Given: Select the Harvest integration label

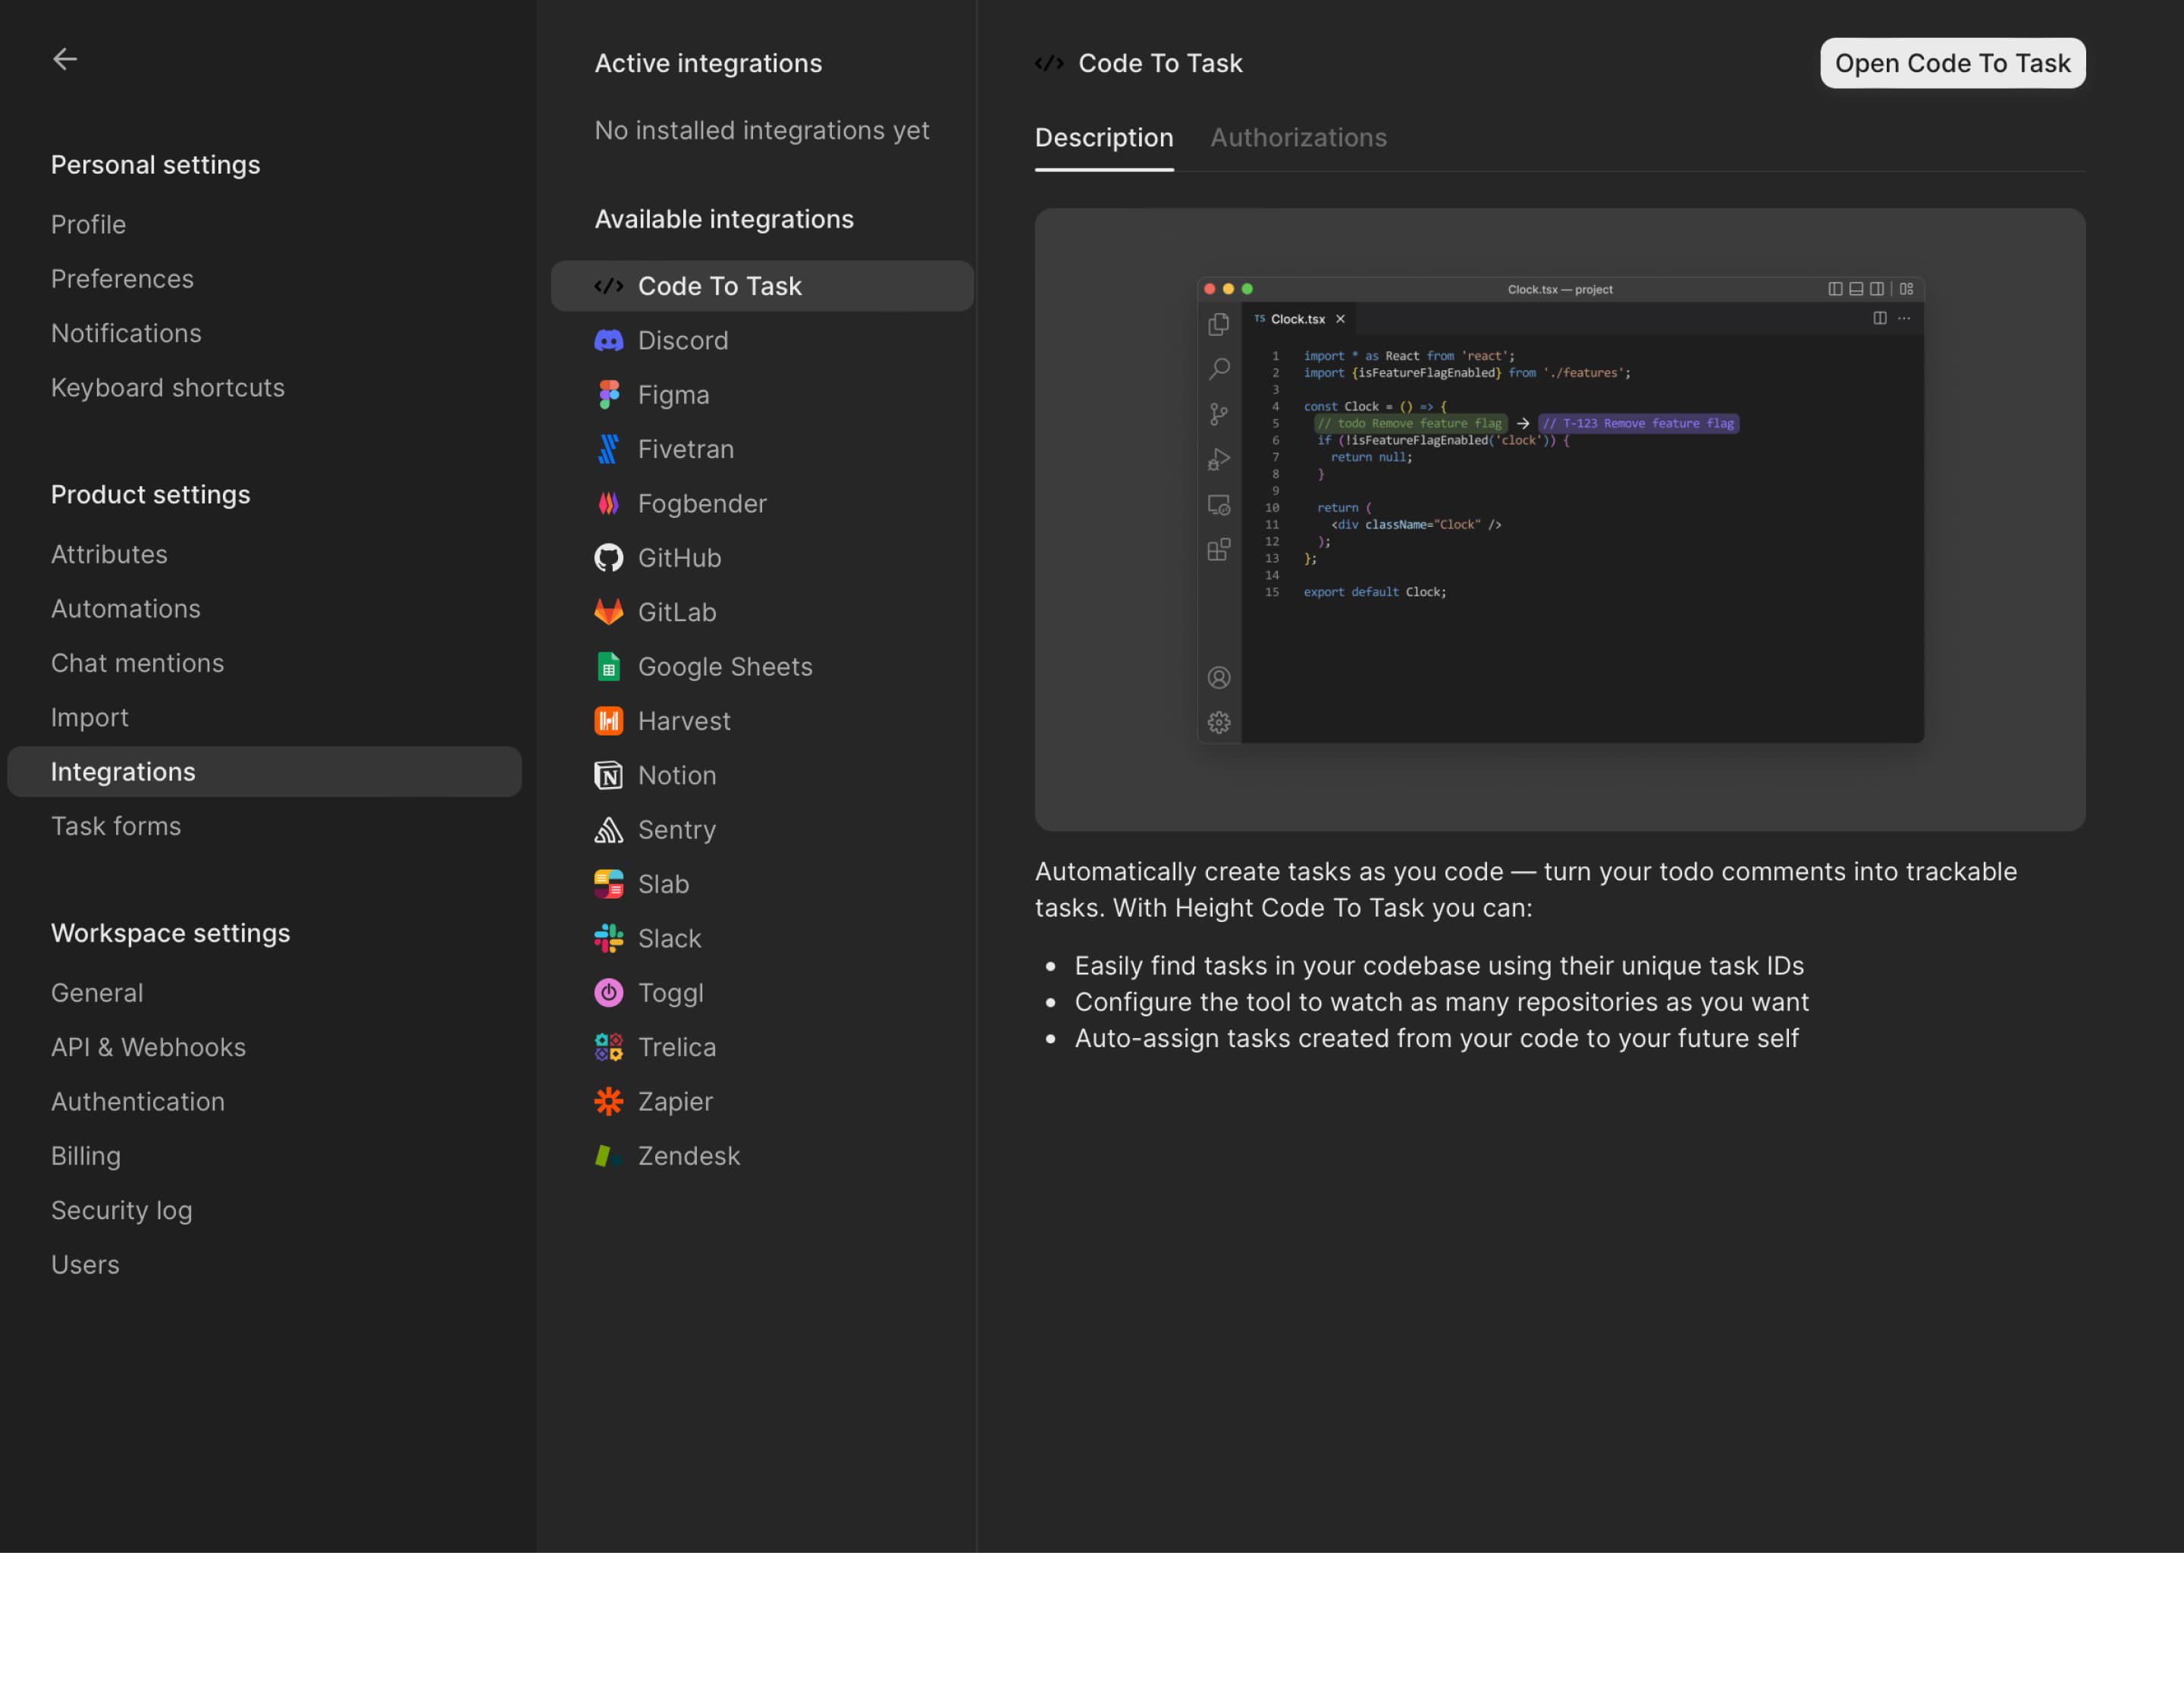Looking at the screenshot, I should 684,721.
